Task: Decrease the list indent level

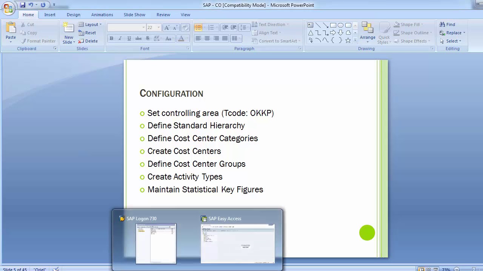Action: tap(225, 27)
